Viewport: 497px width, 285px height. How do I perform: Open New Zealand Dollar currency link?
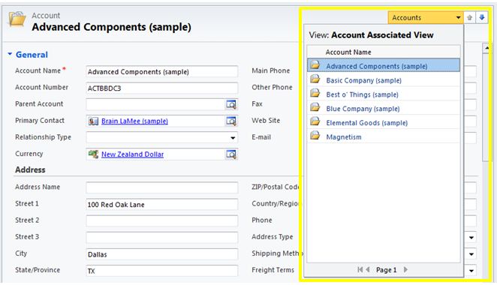pos(132,154)
